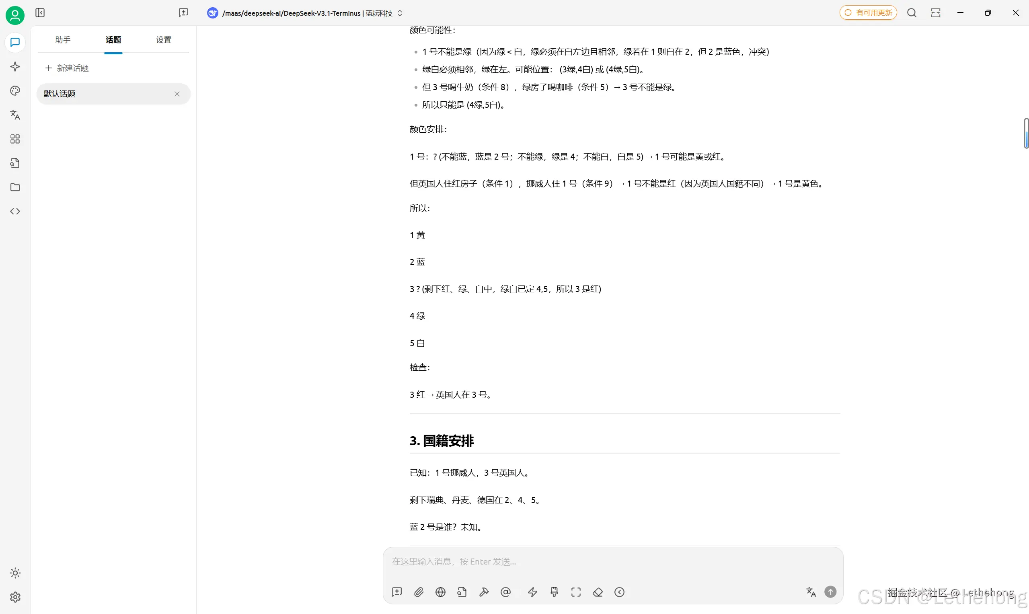This screenshot has height=614, width=1029.
Task: Close the 默认话题 topic with its X
Action: pyautogui.click(x=177, y=94)
